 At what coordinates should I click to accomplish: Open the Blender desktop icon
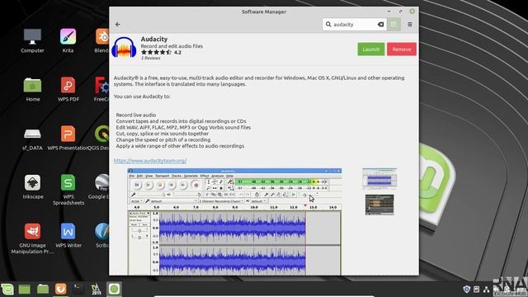point(101,40)
